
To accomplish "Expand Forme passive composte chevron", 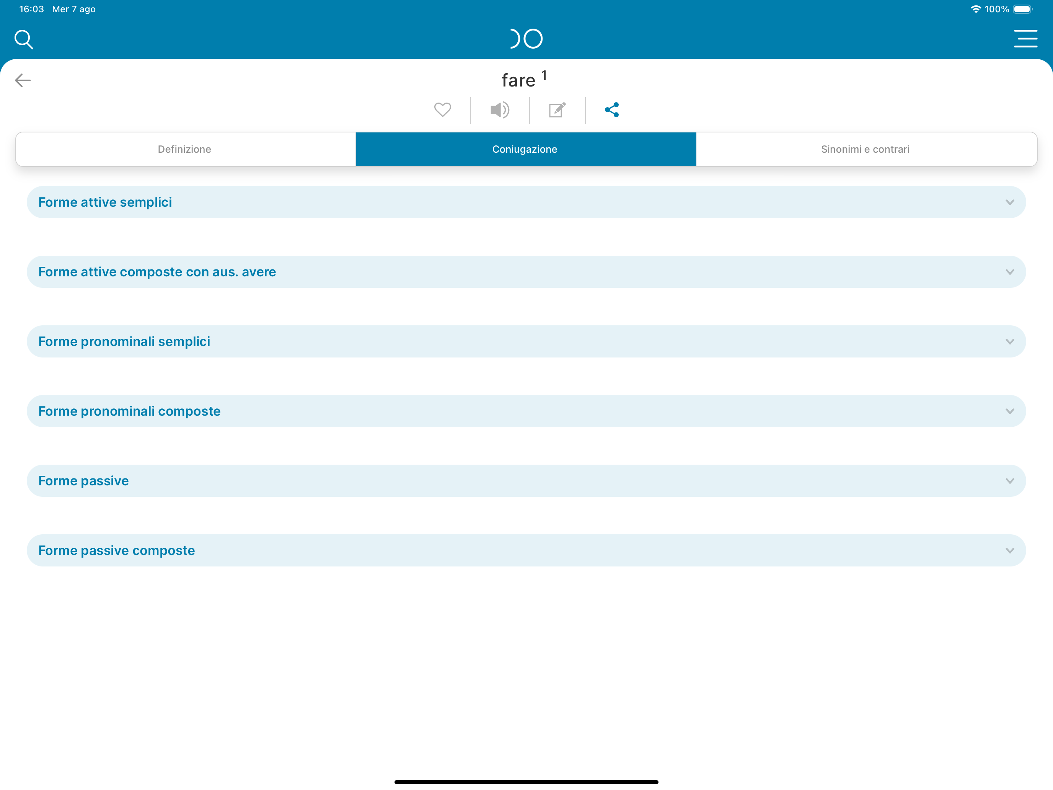I will (x=1010, y=550).
